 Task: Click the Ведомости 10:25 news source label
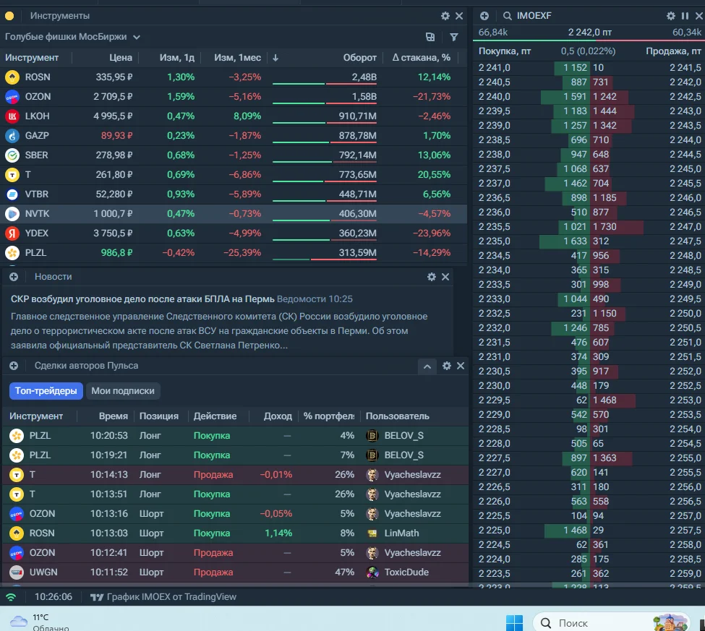(x=315, y=299)
